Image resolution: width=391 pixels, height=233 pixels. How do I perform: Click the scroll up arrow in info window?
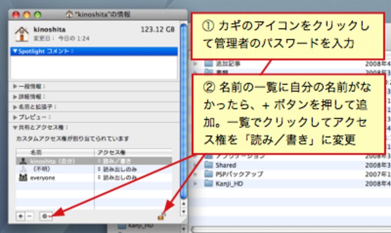184,204
